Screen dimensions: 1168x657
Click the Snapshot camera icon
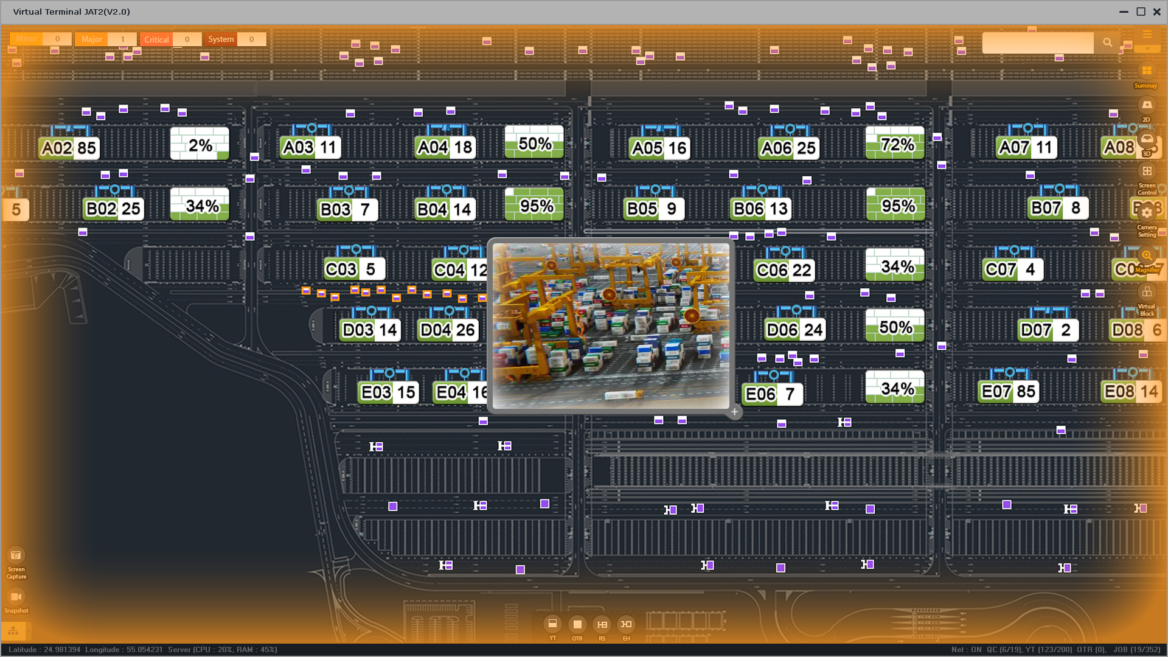(x=16, y=597)
